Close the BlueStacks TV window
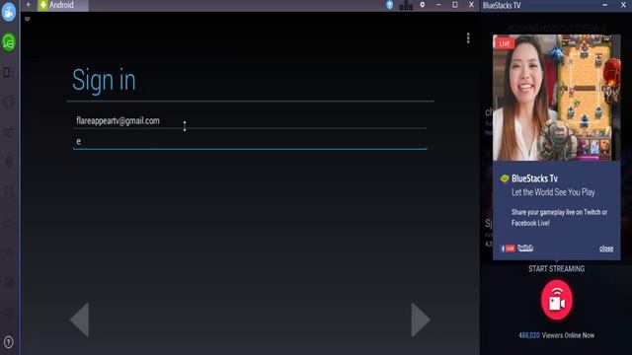 click(623, 5)
